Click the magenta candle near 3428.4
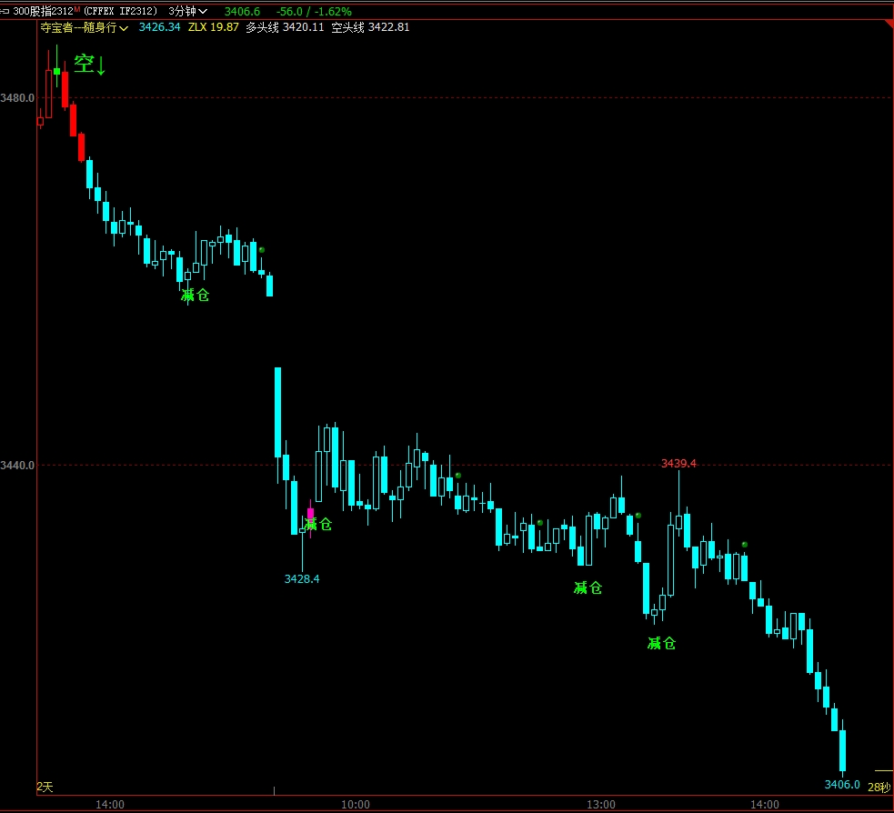894x813 pixels. coord(310,515)
